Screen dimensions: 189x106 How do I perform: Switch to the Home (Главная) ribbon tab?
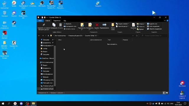click(48, 21)
